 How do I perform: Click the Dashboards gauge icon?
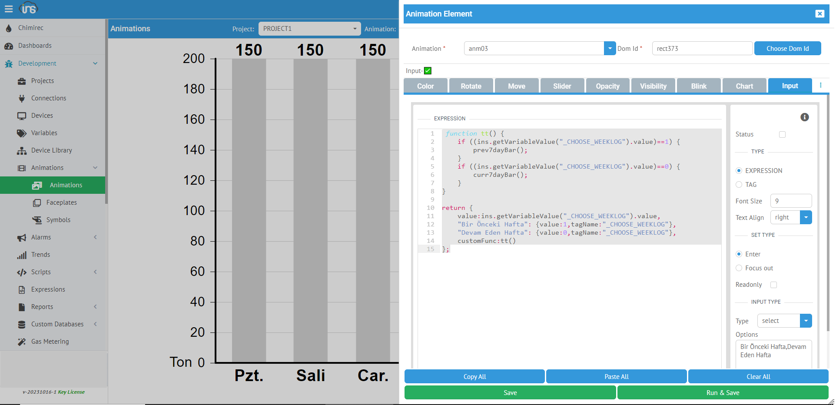pos(9,46)
